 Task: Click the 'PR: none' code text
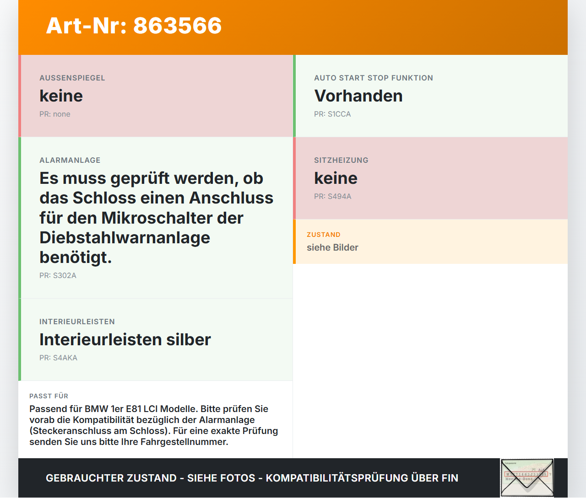pyautogui.click(x=55, y=114)
